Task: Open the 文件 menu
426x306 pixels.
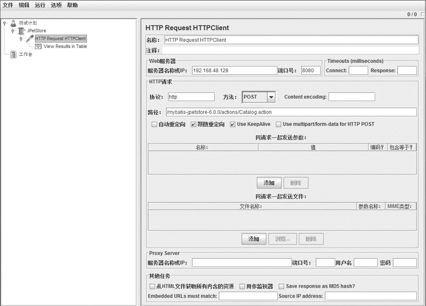Action: (x=8, y=5)
